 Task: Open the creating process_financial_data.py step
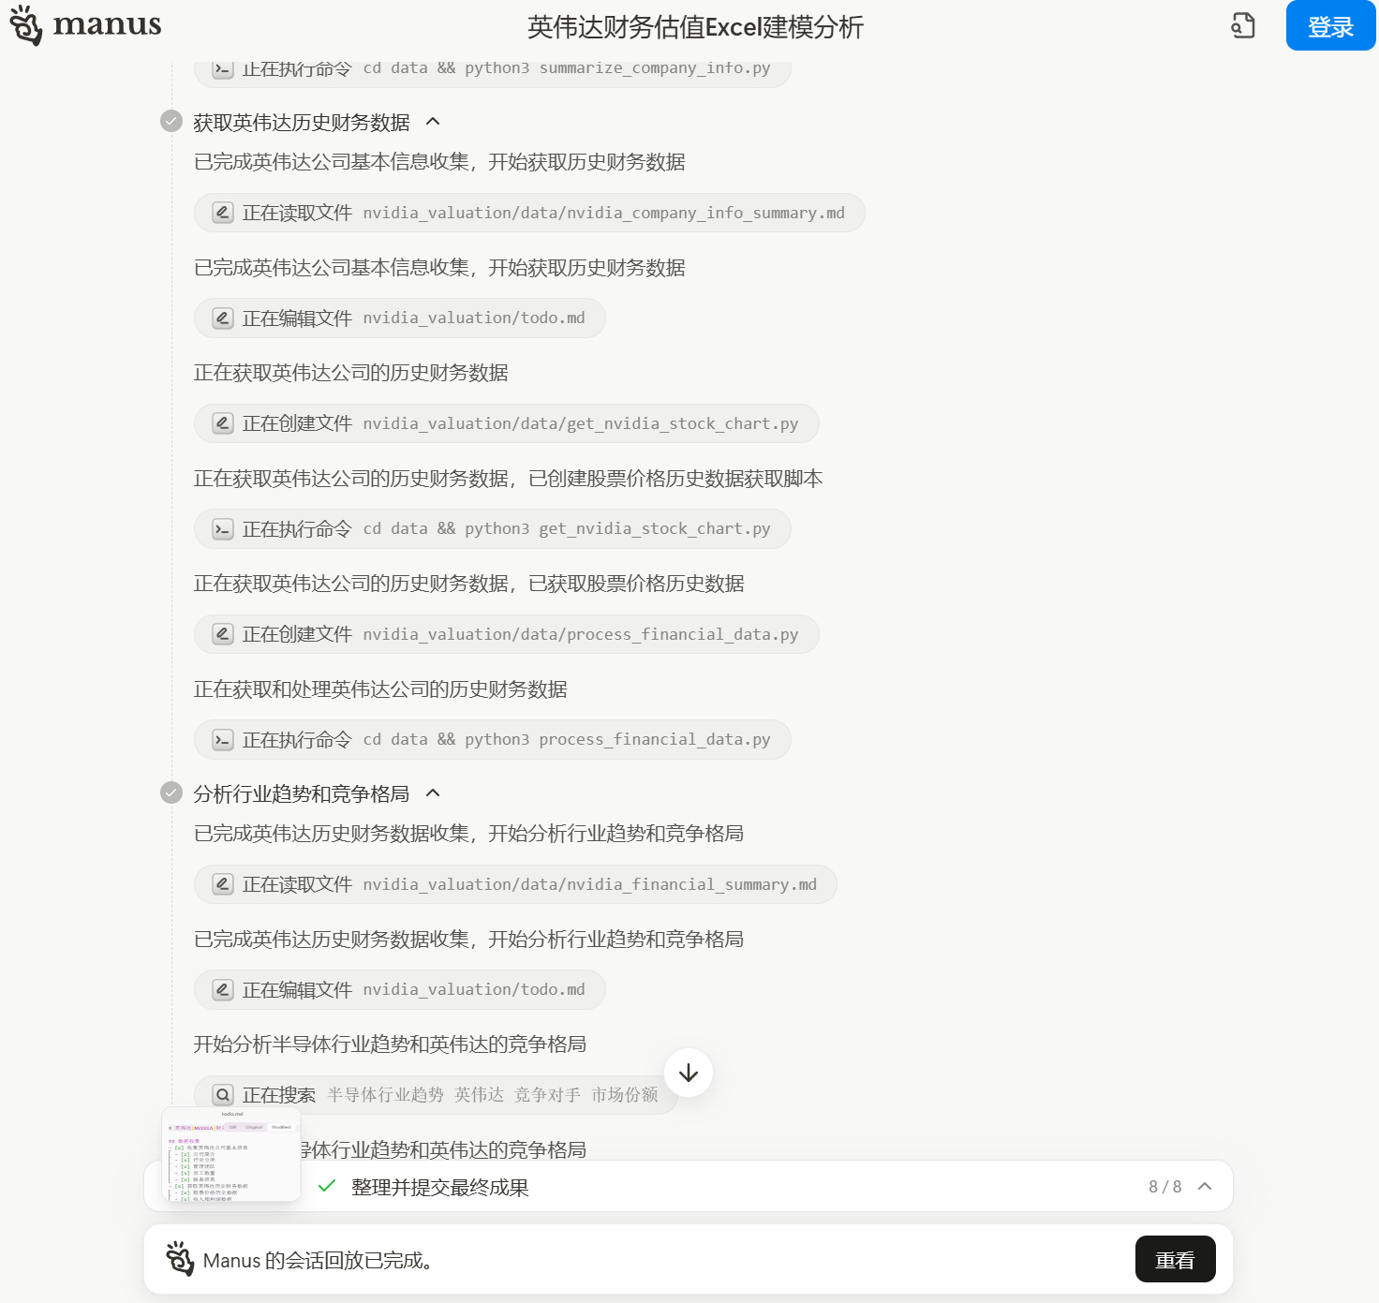pos(507,634)
